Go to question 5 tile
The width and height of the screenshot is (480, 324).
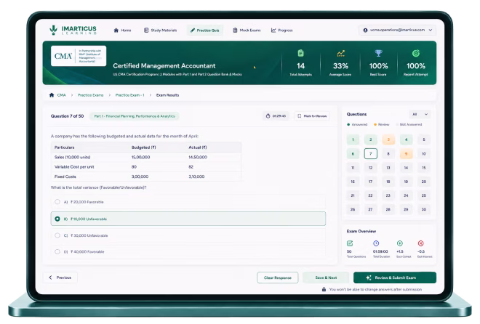point(424,139)
